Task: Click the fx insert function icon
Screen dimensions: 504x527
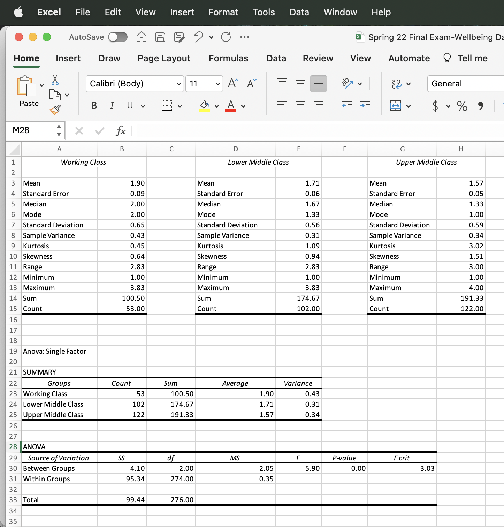Action: pos(121,131)
